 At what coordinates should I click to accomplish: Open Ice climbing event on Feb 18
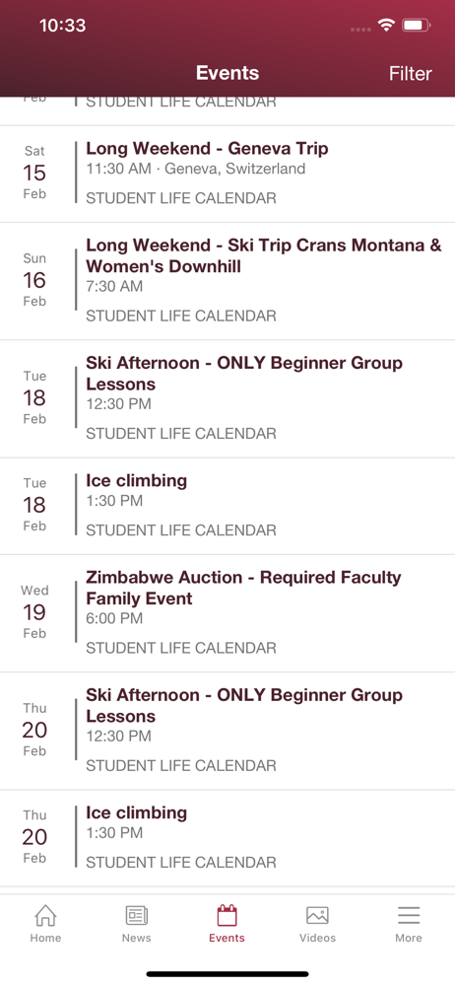(227, 506)
